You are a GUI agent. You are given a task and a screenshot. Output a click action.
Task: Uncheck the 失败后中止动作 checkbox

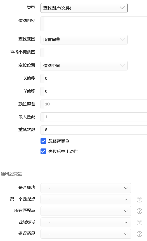pyautogui.click(x=43, y=151)
